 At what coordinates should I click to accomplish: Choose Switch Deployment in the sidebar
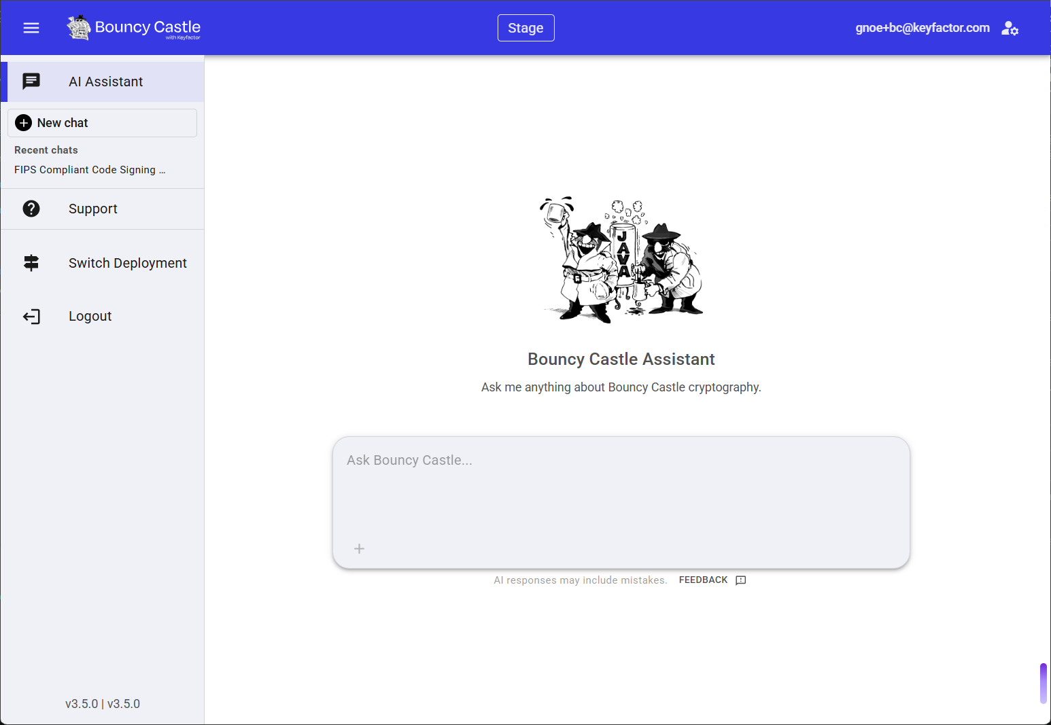[x=103, y=263]
